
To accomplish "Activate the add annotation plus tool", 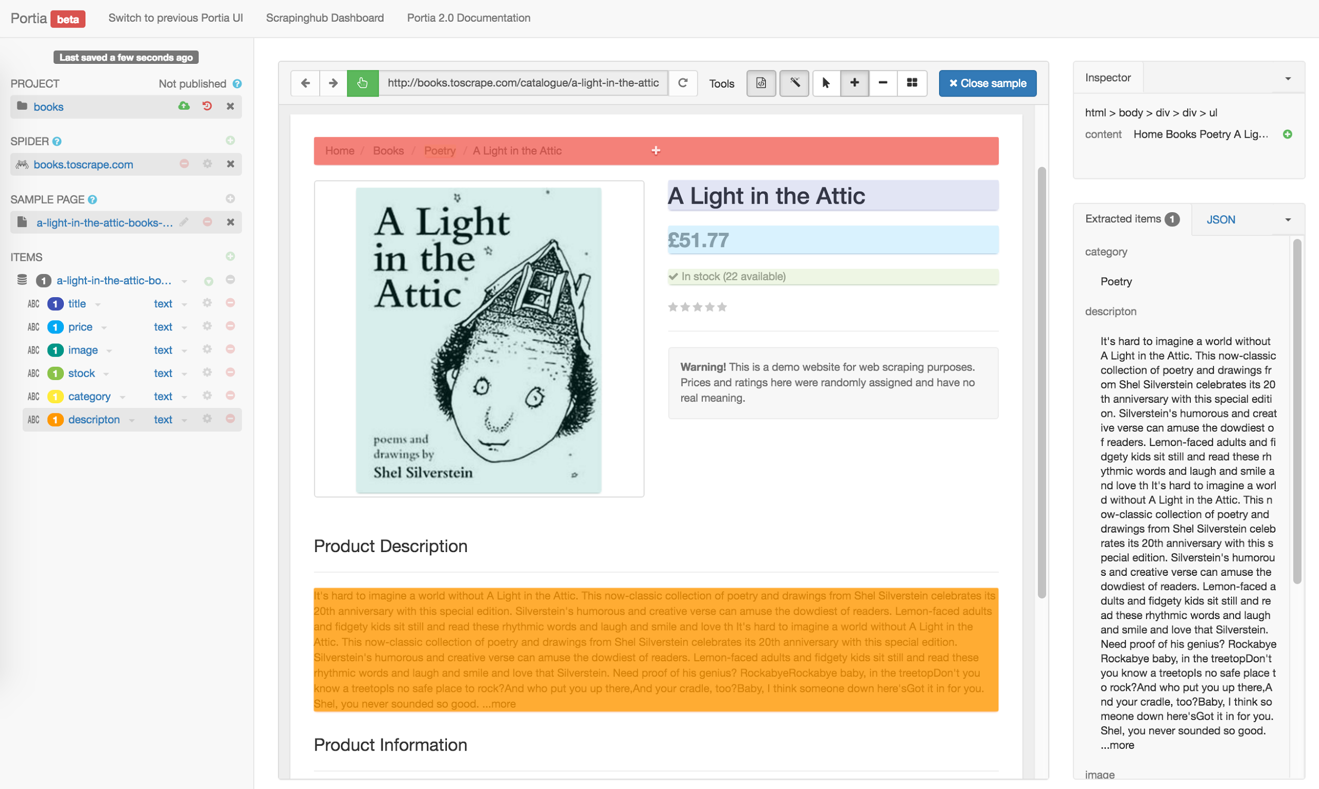I will click(855, 83).
